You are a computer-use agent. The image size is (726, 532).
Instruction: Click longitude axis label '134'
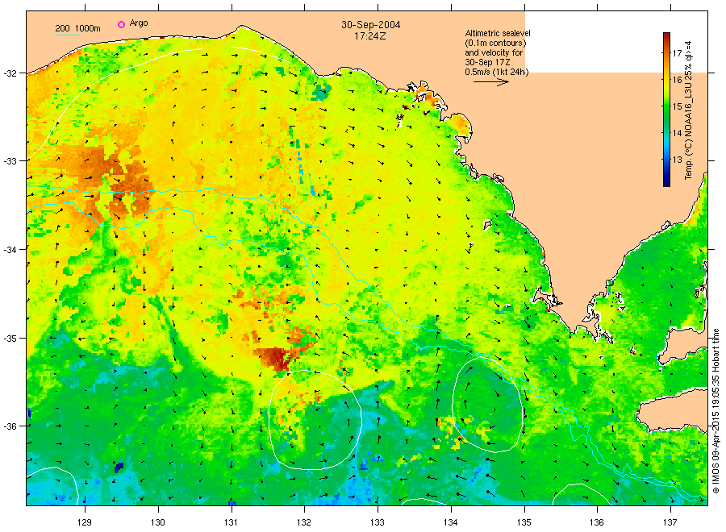click(450, 522)
